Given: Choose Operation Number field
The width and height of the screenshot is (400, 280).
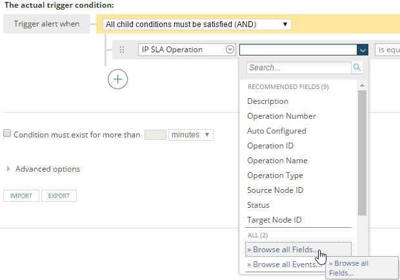Looking at the screenshot, I should 281,116.
